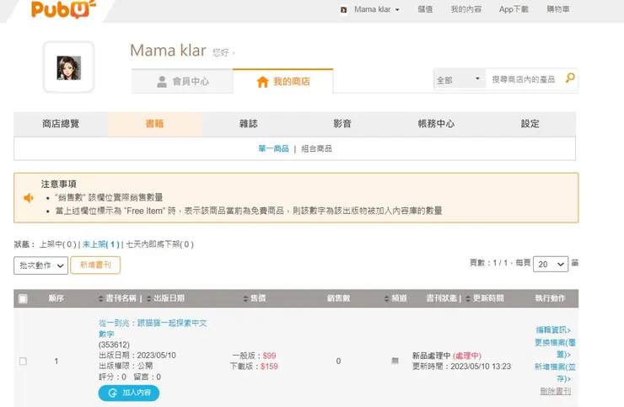Screen dimensions: 624x407
Task: Open App下載 link
Action: point(514,9)
